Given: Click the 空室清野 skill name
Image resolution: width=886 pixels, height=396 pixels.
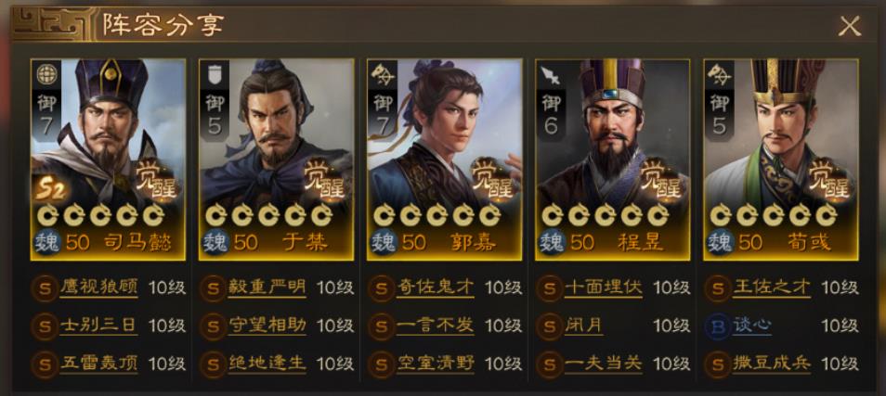Looking at the screenshot, I should tap(435, 364).
